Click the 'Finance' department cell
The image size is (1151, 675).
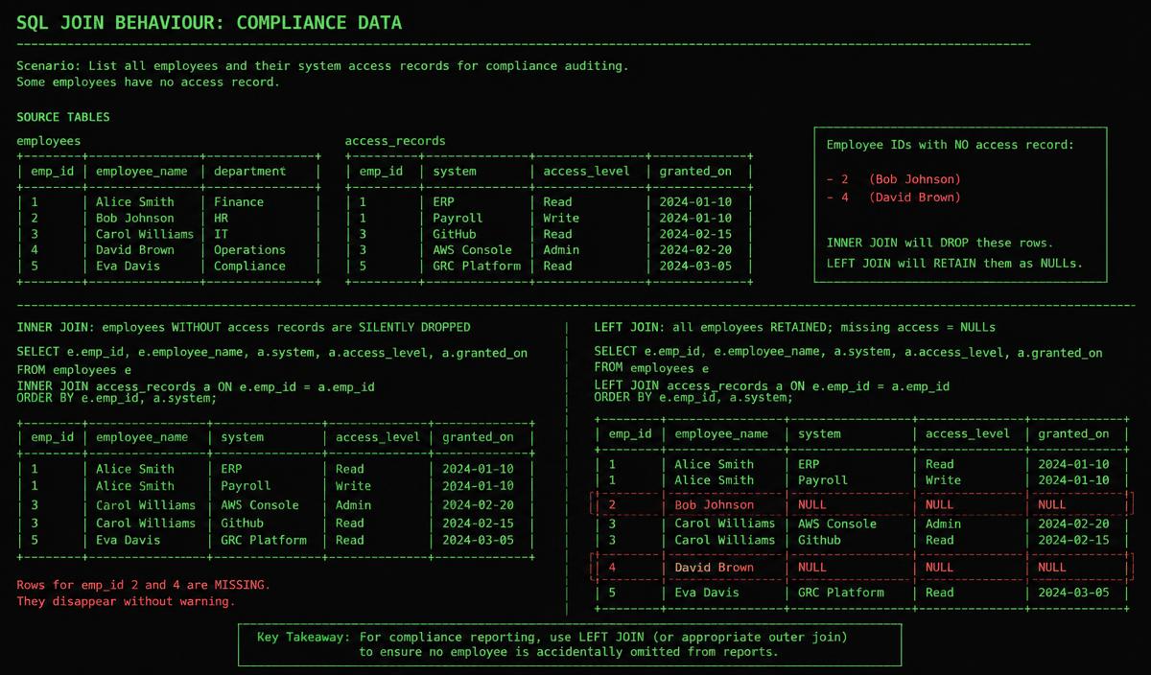[x=239, y=202]
